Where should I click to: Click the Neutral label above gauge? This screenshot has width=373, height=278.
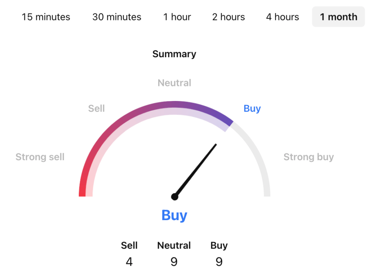click(174, 83)
